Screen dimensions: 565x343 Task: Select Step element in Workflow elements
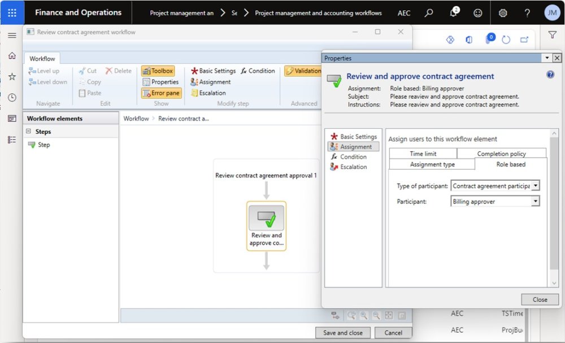pos(39,145)
